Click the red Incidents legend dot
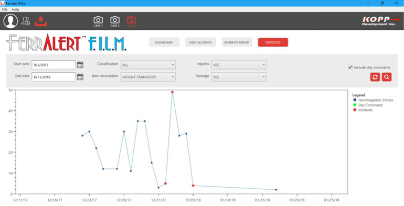The height and width of the screenshot is (206, 404). (x=355, y=110)
